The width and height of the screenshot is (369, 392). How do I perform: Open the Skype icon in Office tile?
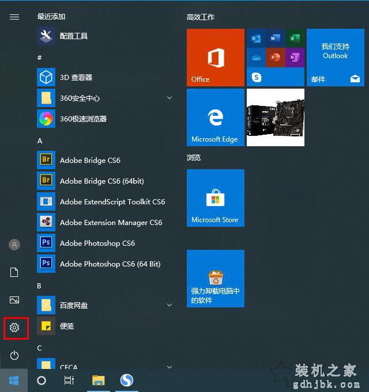click(257, 78)
